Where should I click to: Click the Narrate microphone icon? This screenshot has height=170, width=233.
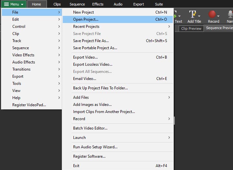tap(230, 14)
